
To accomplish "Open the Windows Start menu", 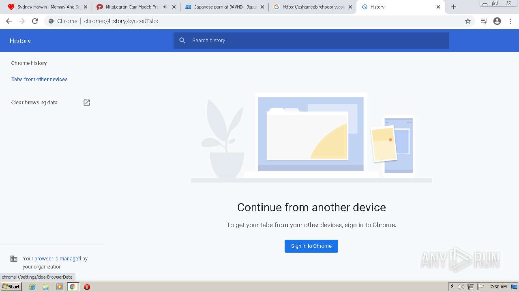I will click(11, 287).
